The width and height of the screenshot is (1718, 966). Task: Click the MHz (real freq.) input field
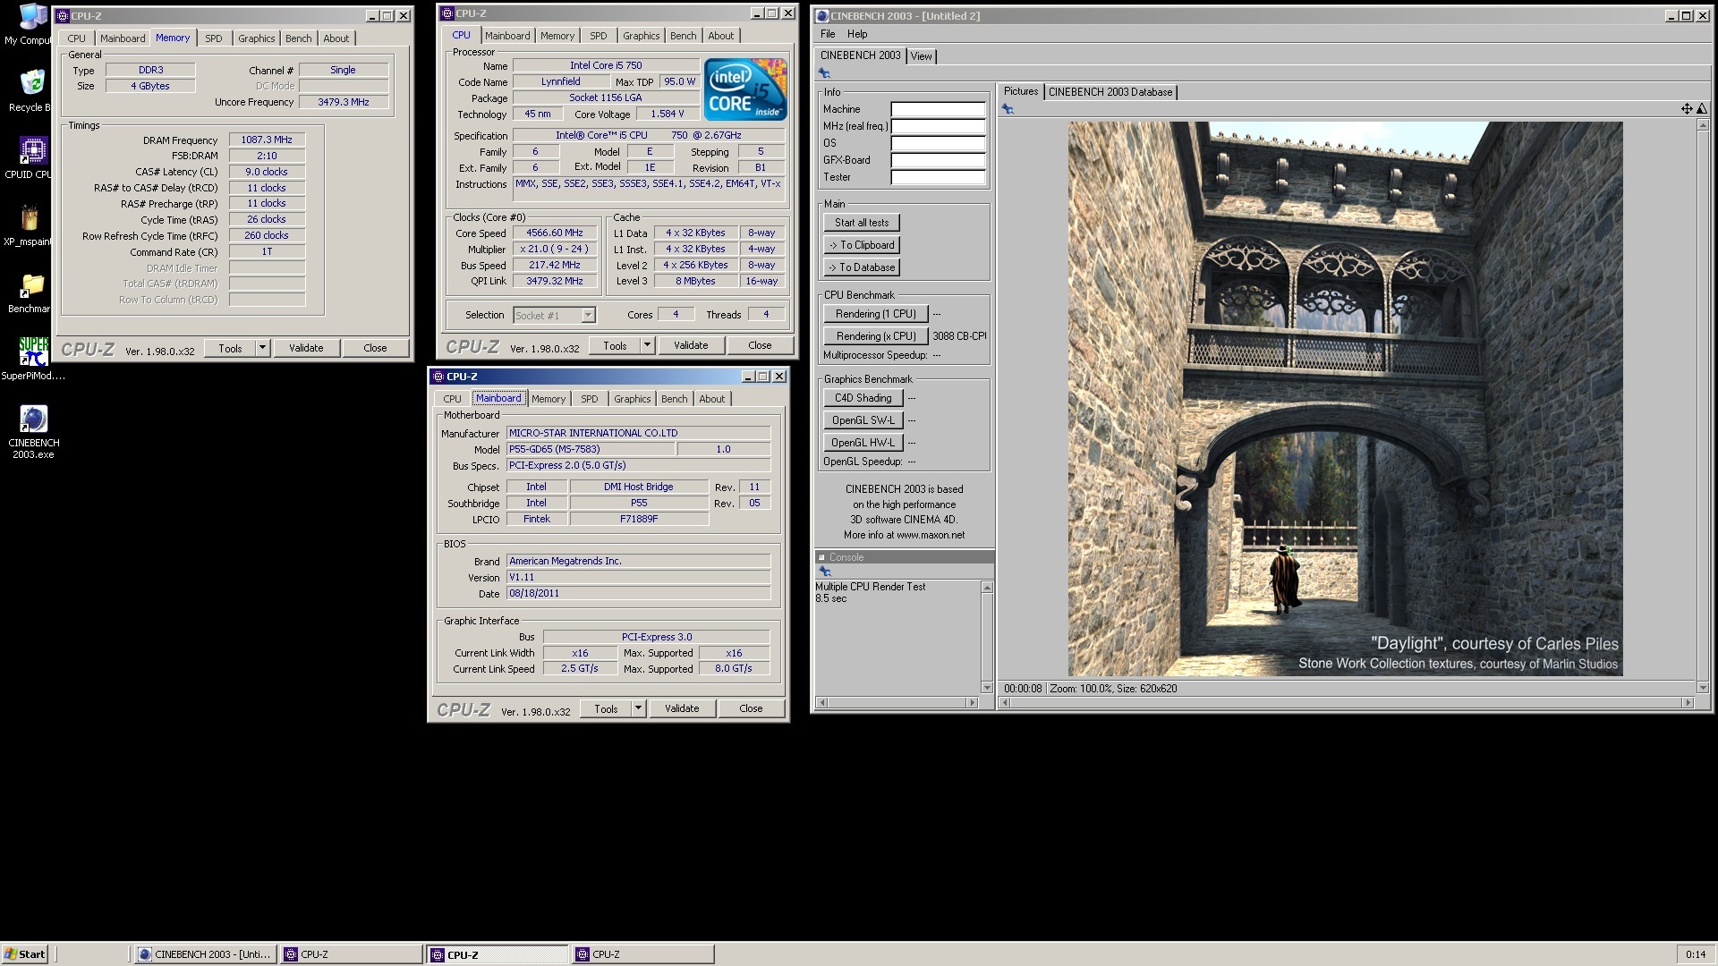(938, 126)
